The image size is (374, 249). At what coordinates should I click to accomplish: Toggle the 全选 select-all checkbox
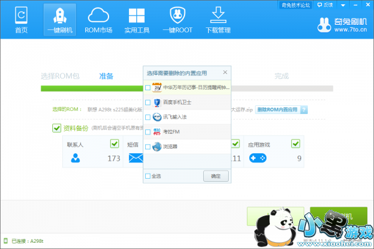click(148, 176)
